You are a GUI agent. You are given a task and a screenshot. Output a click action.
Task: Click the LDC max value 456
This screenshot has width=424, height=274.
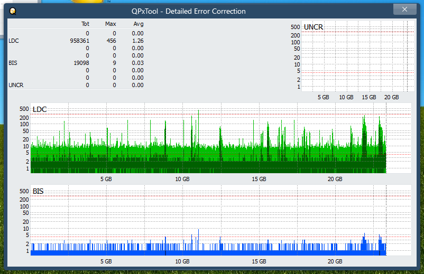click(112, 41)
